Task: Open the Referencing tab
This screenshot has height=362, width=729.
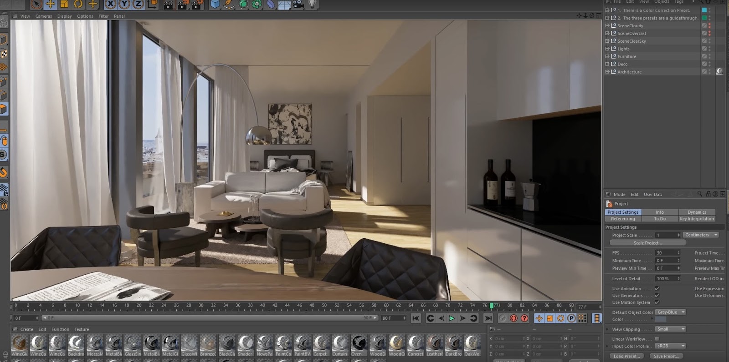Action: (623, 219)
